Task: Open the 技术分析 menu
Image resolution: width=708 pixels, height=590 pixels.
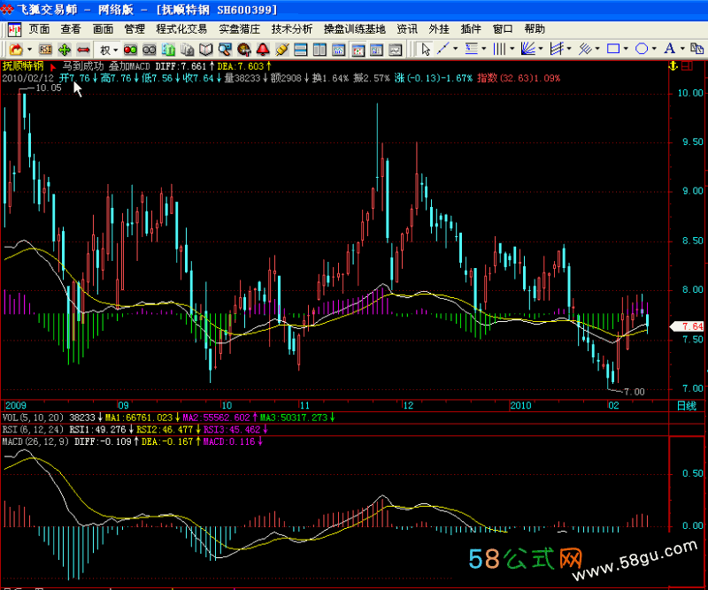Action: pos(292,29)
